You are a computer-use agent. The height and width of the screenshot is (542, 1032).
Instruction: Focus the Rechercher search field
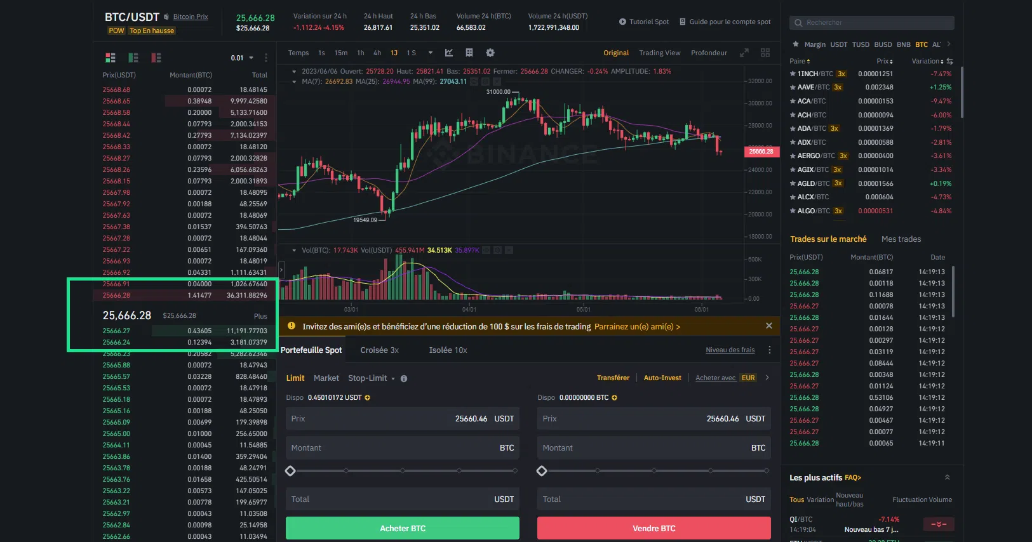tap(872, 23)
